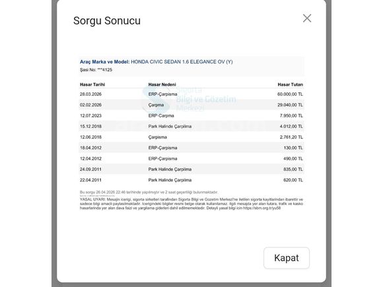The height and width of the screenshot is (287, 383).
Task: Click the Sigorta Bilgi ve Gözetim Merkezi logo
Action: coord(190,99)
